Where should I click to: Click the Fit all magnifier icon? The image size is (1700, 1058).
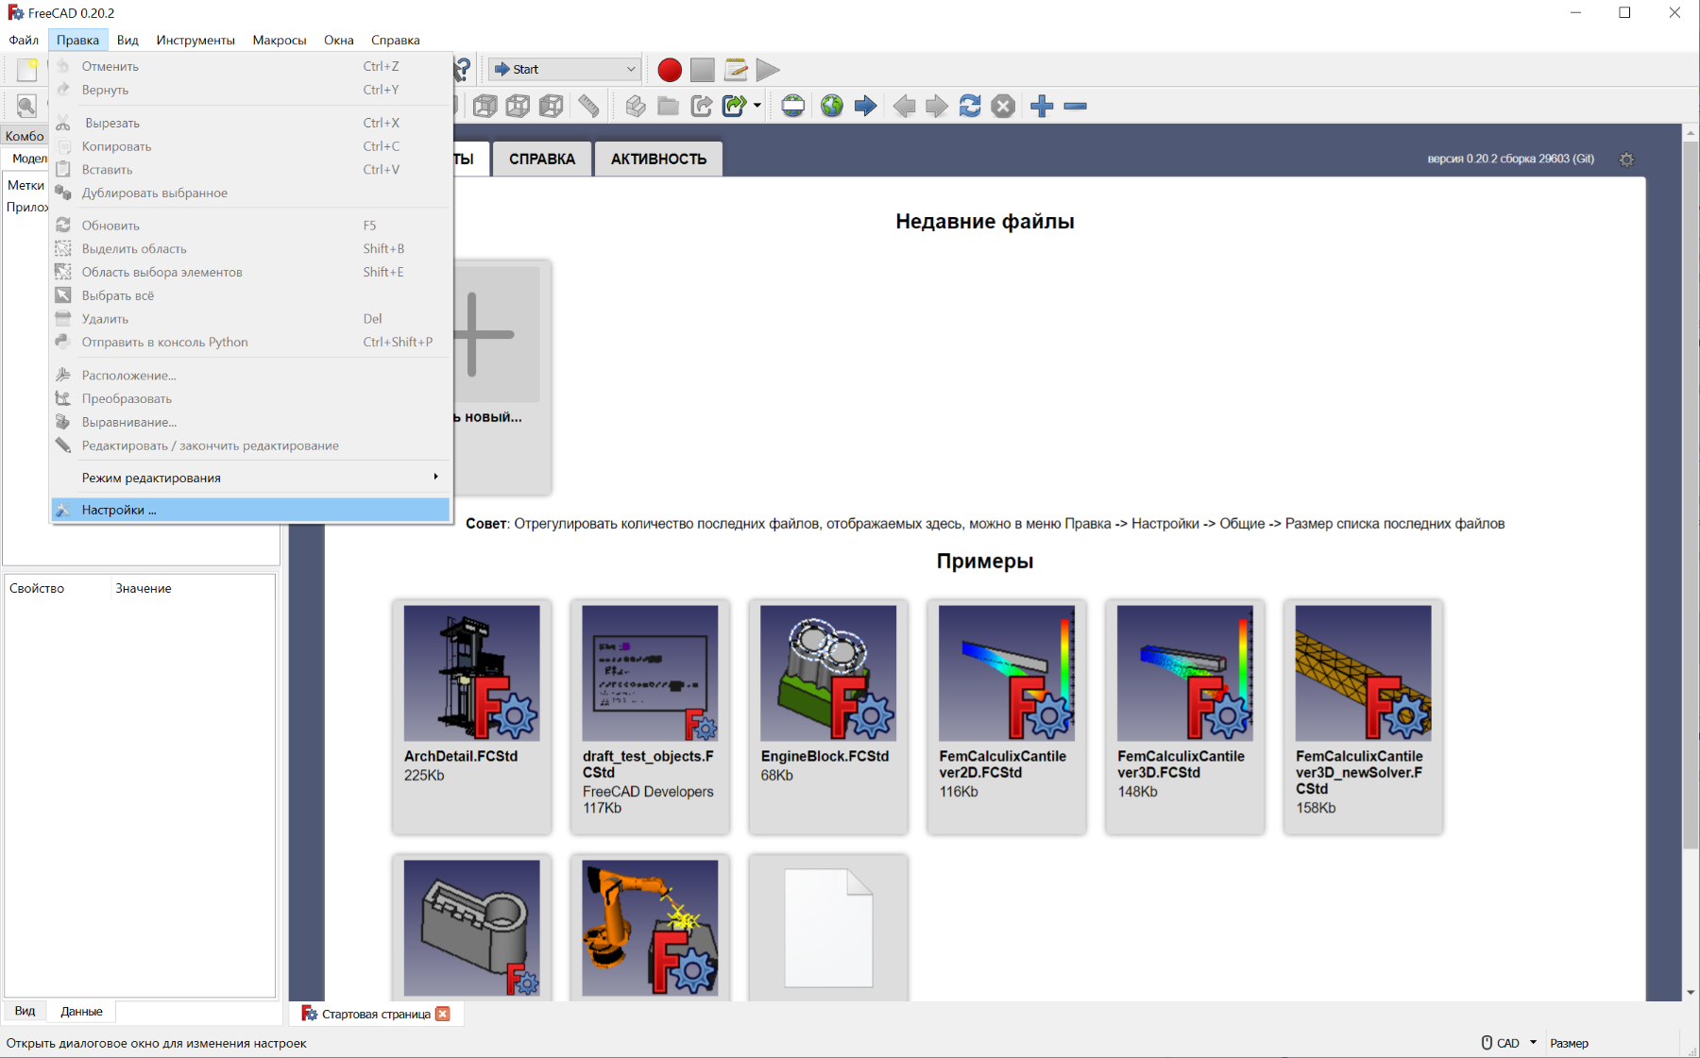26,106
